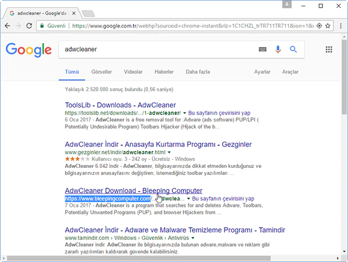Click the location target icon in address bar
The height and width of the screenshot is (262, 348).
319,26
